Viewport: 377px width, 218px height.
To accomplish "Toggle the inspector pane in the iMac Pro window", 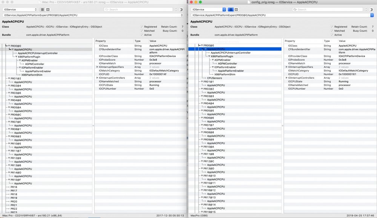I will pos(181,10).
